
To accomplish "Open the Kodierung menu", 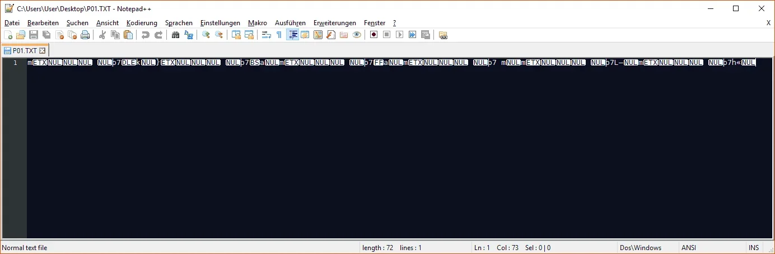I will coord(142,23).
